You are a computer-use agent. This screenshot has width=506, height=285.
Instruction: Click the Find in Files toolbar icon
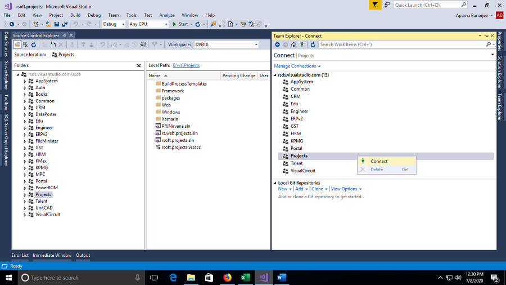tap(213, 24)
